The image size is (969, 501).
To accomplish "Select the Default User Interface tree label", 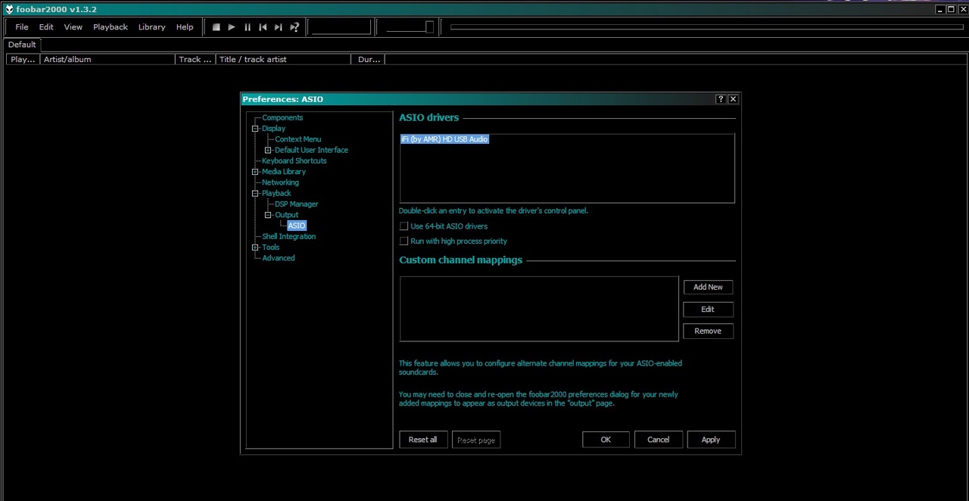I will point(311,150).
